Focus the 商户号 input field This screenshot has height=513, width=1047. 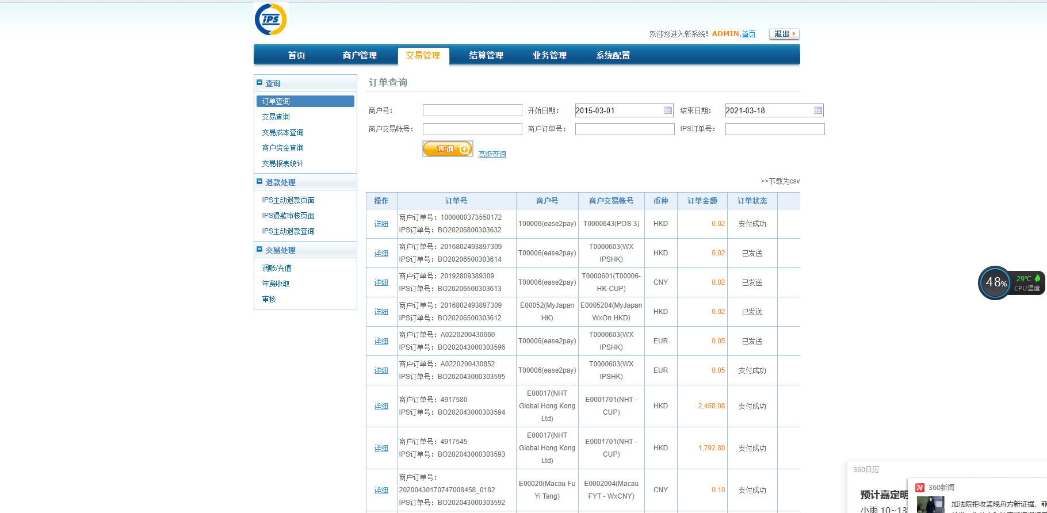click(x=472, y=110)
